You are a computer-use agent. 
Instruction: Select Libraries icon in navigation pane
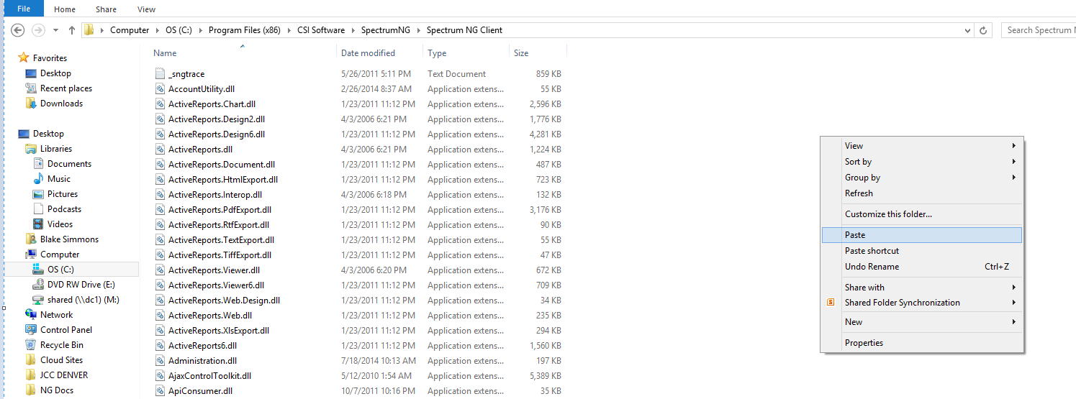tap(31, 149)
